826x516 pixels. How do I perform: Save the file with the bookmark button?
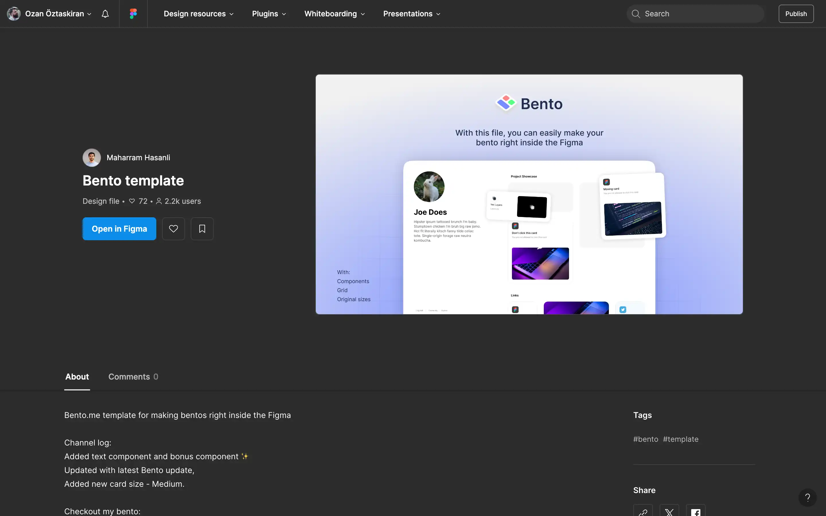(202, 229)
